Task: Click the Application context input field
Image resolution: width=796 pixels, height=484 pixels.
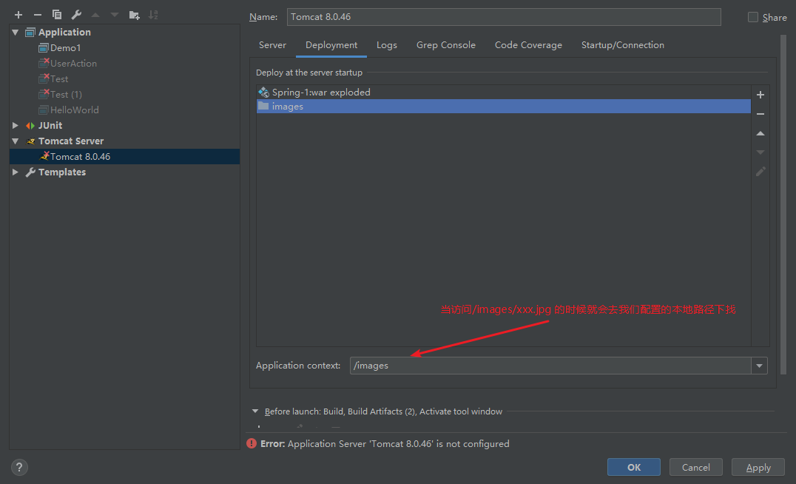Action: coord(550,366)
